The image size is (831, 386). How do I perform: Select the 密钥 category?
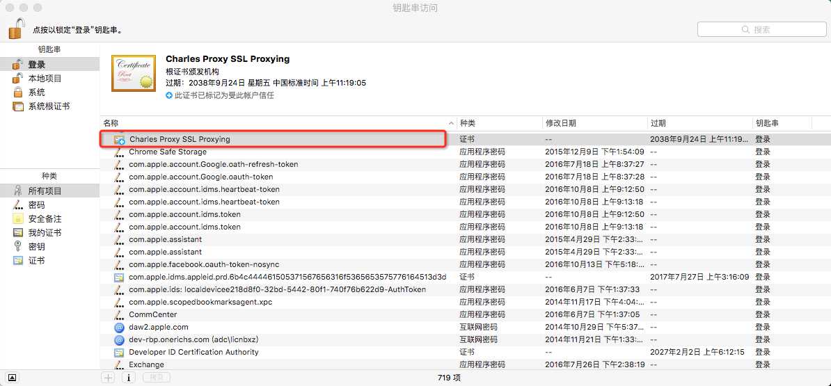pyautogui.click(x=50, y=246)
